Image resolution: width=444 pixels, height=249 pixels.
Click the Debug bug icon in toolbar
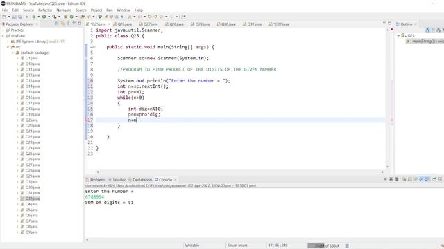tap(34, 17)
